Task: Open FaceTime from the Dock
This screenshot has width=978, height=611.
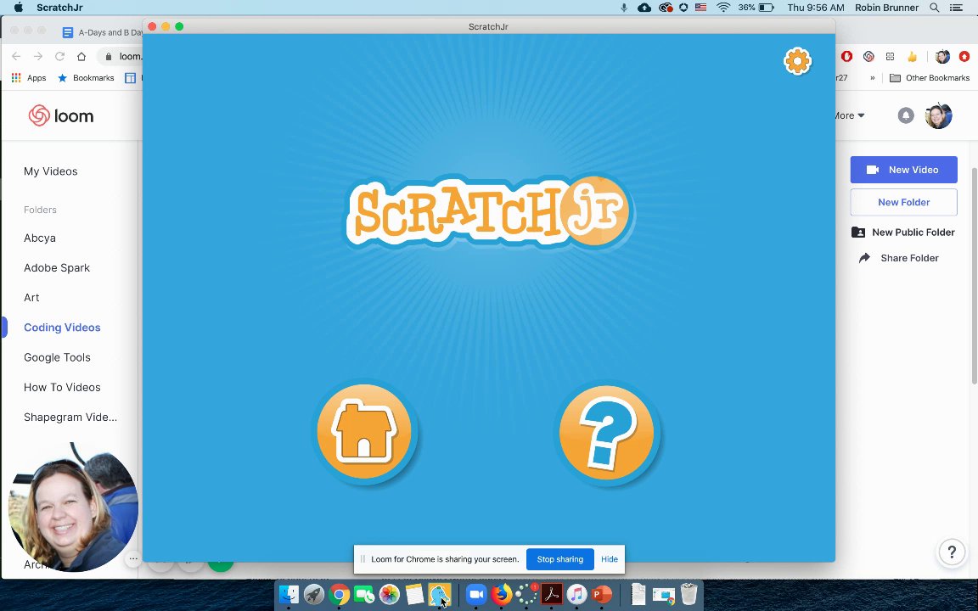Action: point(363,595)
